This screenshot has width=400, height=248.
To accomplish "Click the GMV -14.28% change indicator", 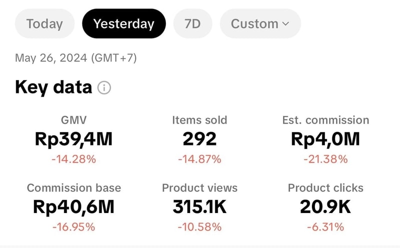I will (73, 159).
